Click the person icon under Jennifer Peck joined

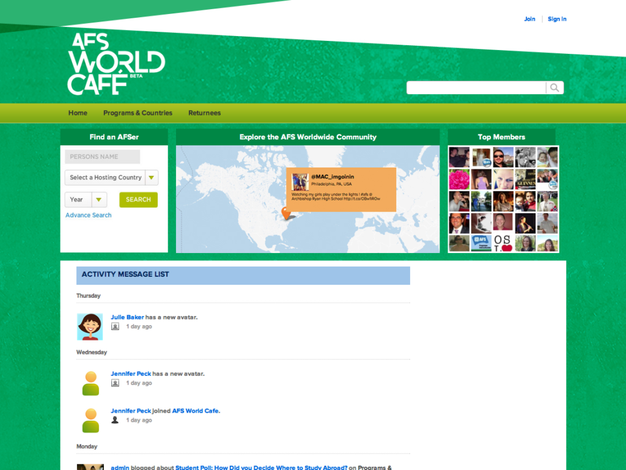click(x=115, y=420)
